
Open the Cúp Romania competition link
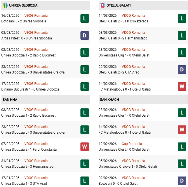pos(132,144)
